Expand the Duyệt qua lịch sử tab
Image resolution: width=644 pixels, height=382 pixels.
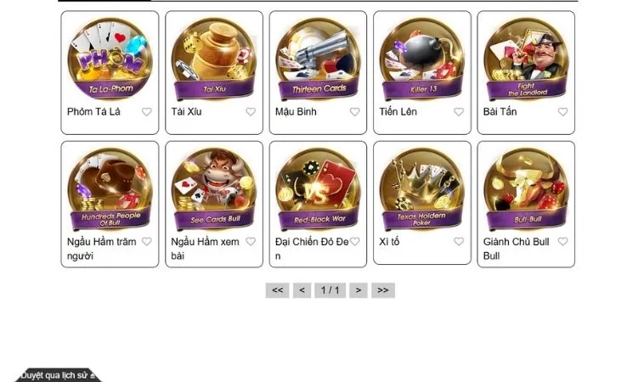pyautogui.click(x=58, y=375)
